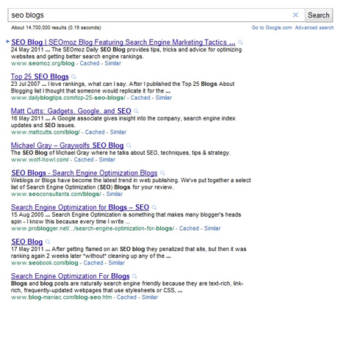The height and width of the screenshot is (340, 343).
Task: Open 'Michael Gray – Graywolfs SEO Blog' result
Action: pos(67,145)
